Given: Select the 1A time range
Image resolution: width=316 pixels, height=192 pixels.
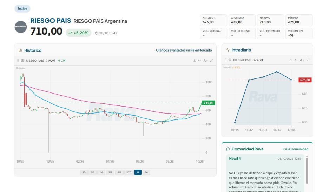Looking at the screenshot, I should coord(138,172).
